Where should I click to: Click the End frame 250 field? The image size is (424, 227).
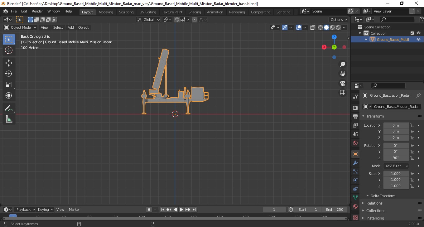(x=335, y=210)
